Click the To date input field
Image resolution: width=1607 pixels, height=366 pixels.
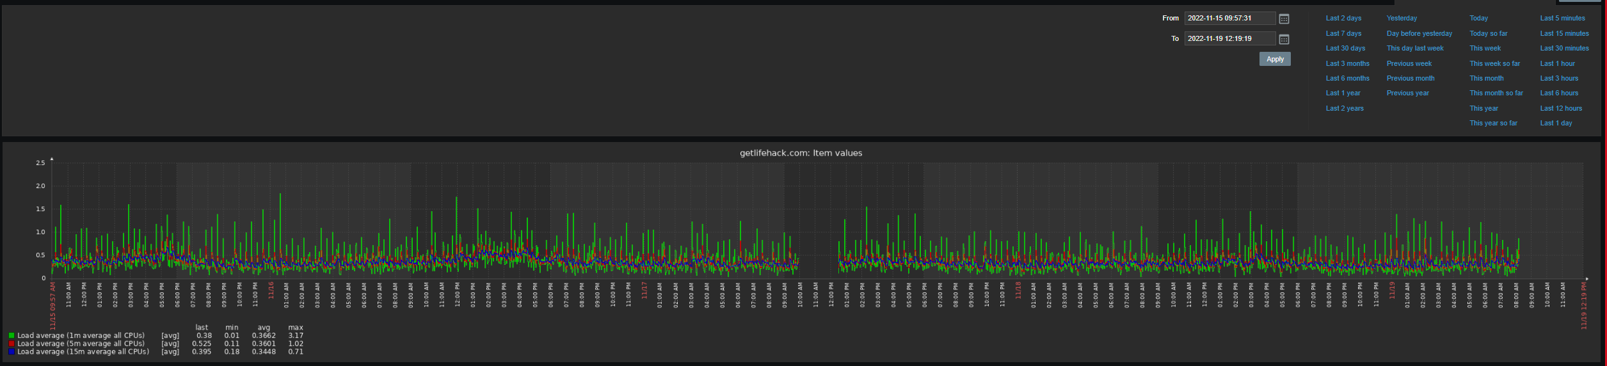[1229, 39]
